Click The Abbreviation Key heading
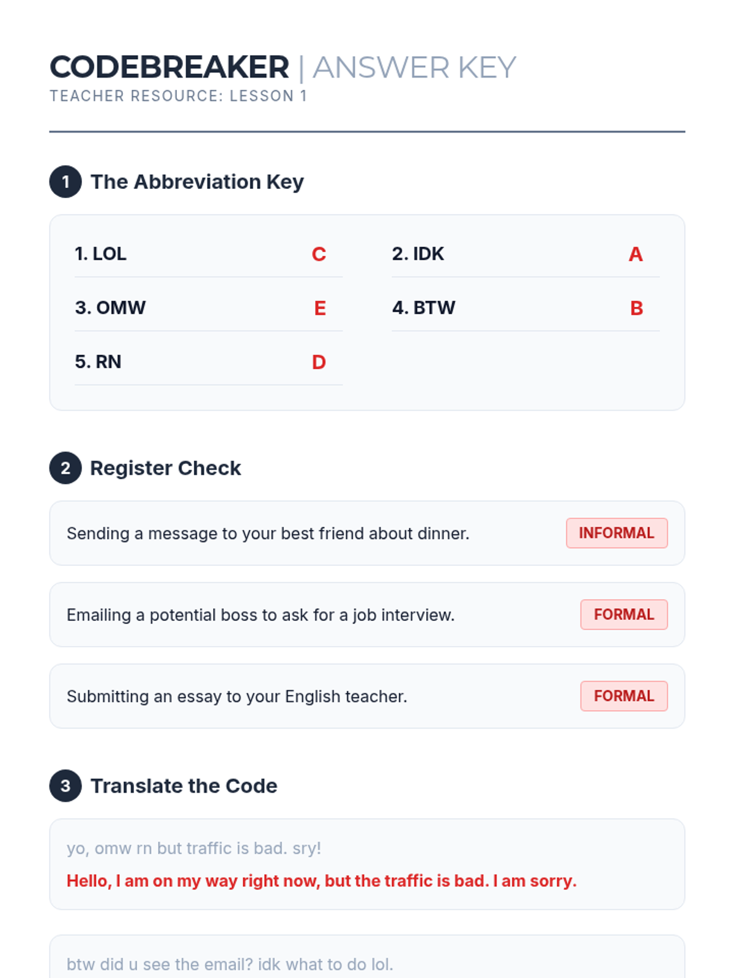734x978 pixels. click(197, 182)
